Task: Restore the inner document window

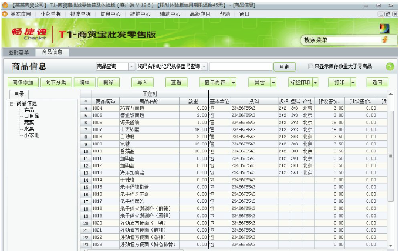Action: [387, 14]
